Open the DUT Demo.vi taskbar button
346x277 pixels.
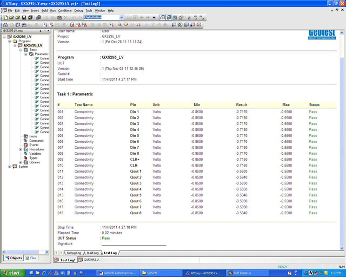pos(247,273)
